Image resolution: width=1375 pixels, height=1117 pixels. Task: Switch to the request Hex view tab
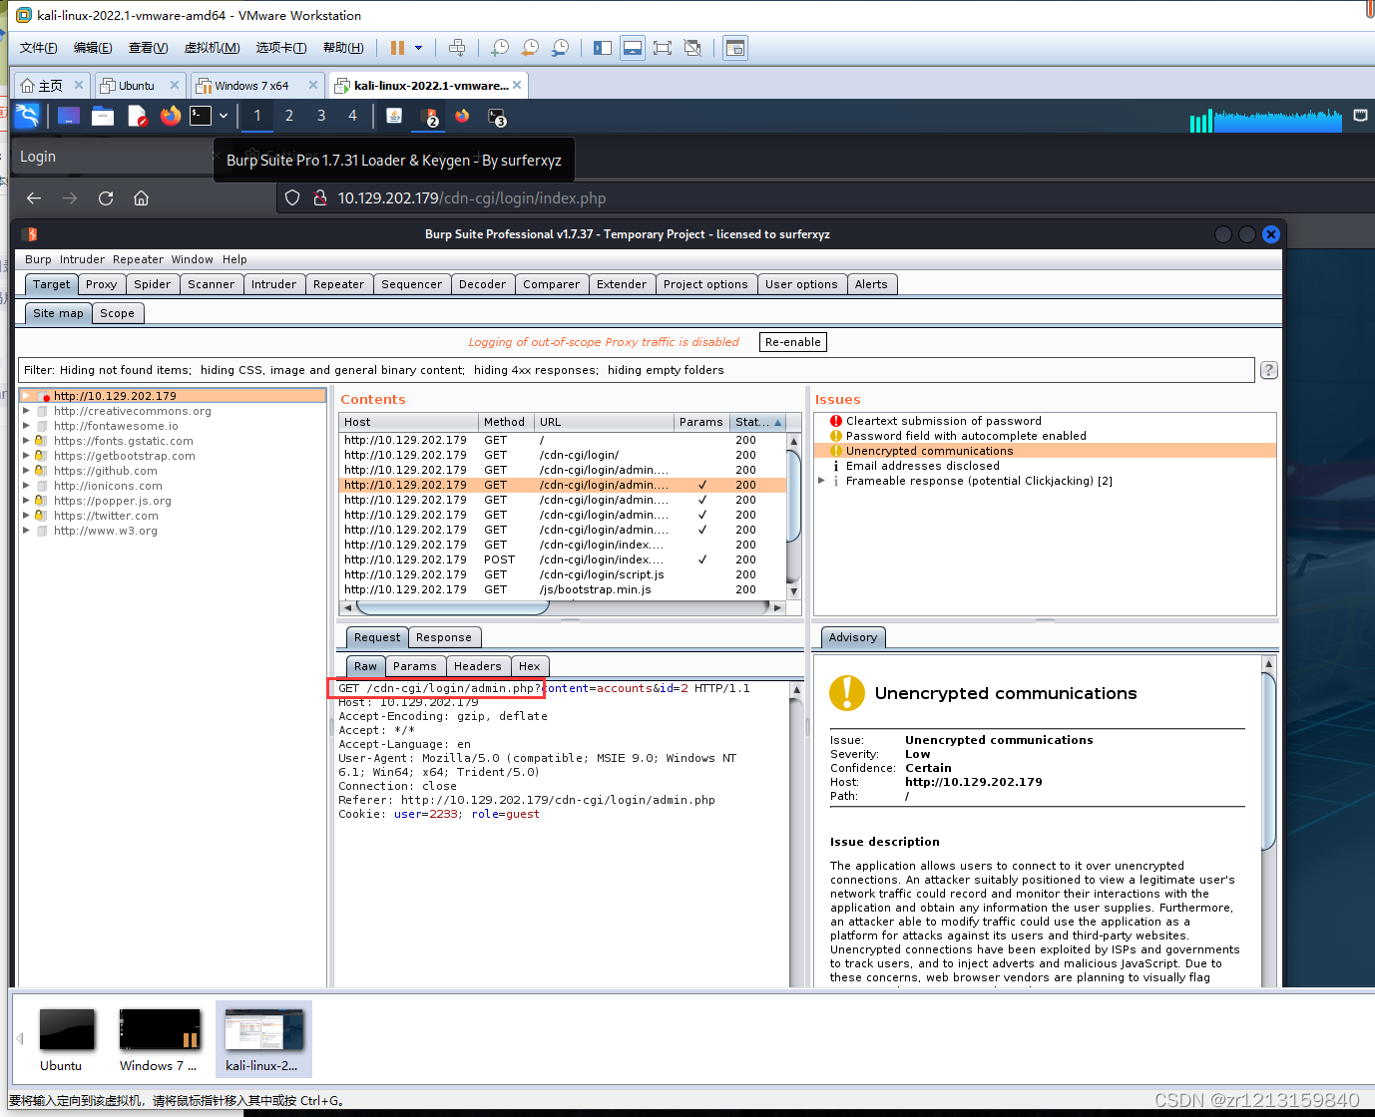click(x=529, y=666)
